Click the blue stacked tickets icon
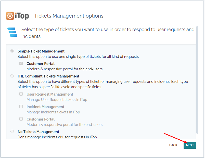This screenshot has width=205, height=158. [12, 32]
